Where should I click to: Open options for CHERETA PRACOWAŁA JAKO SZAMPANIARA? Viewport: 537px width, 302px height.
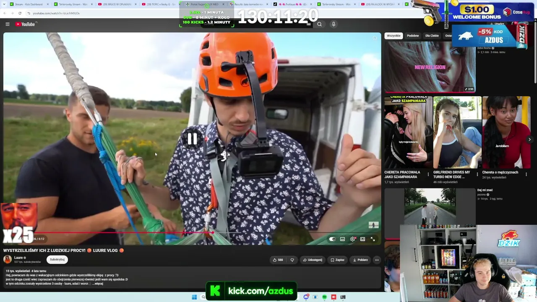pos(428,174)
